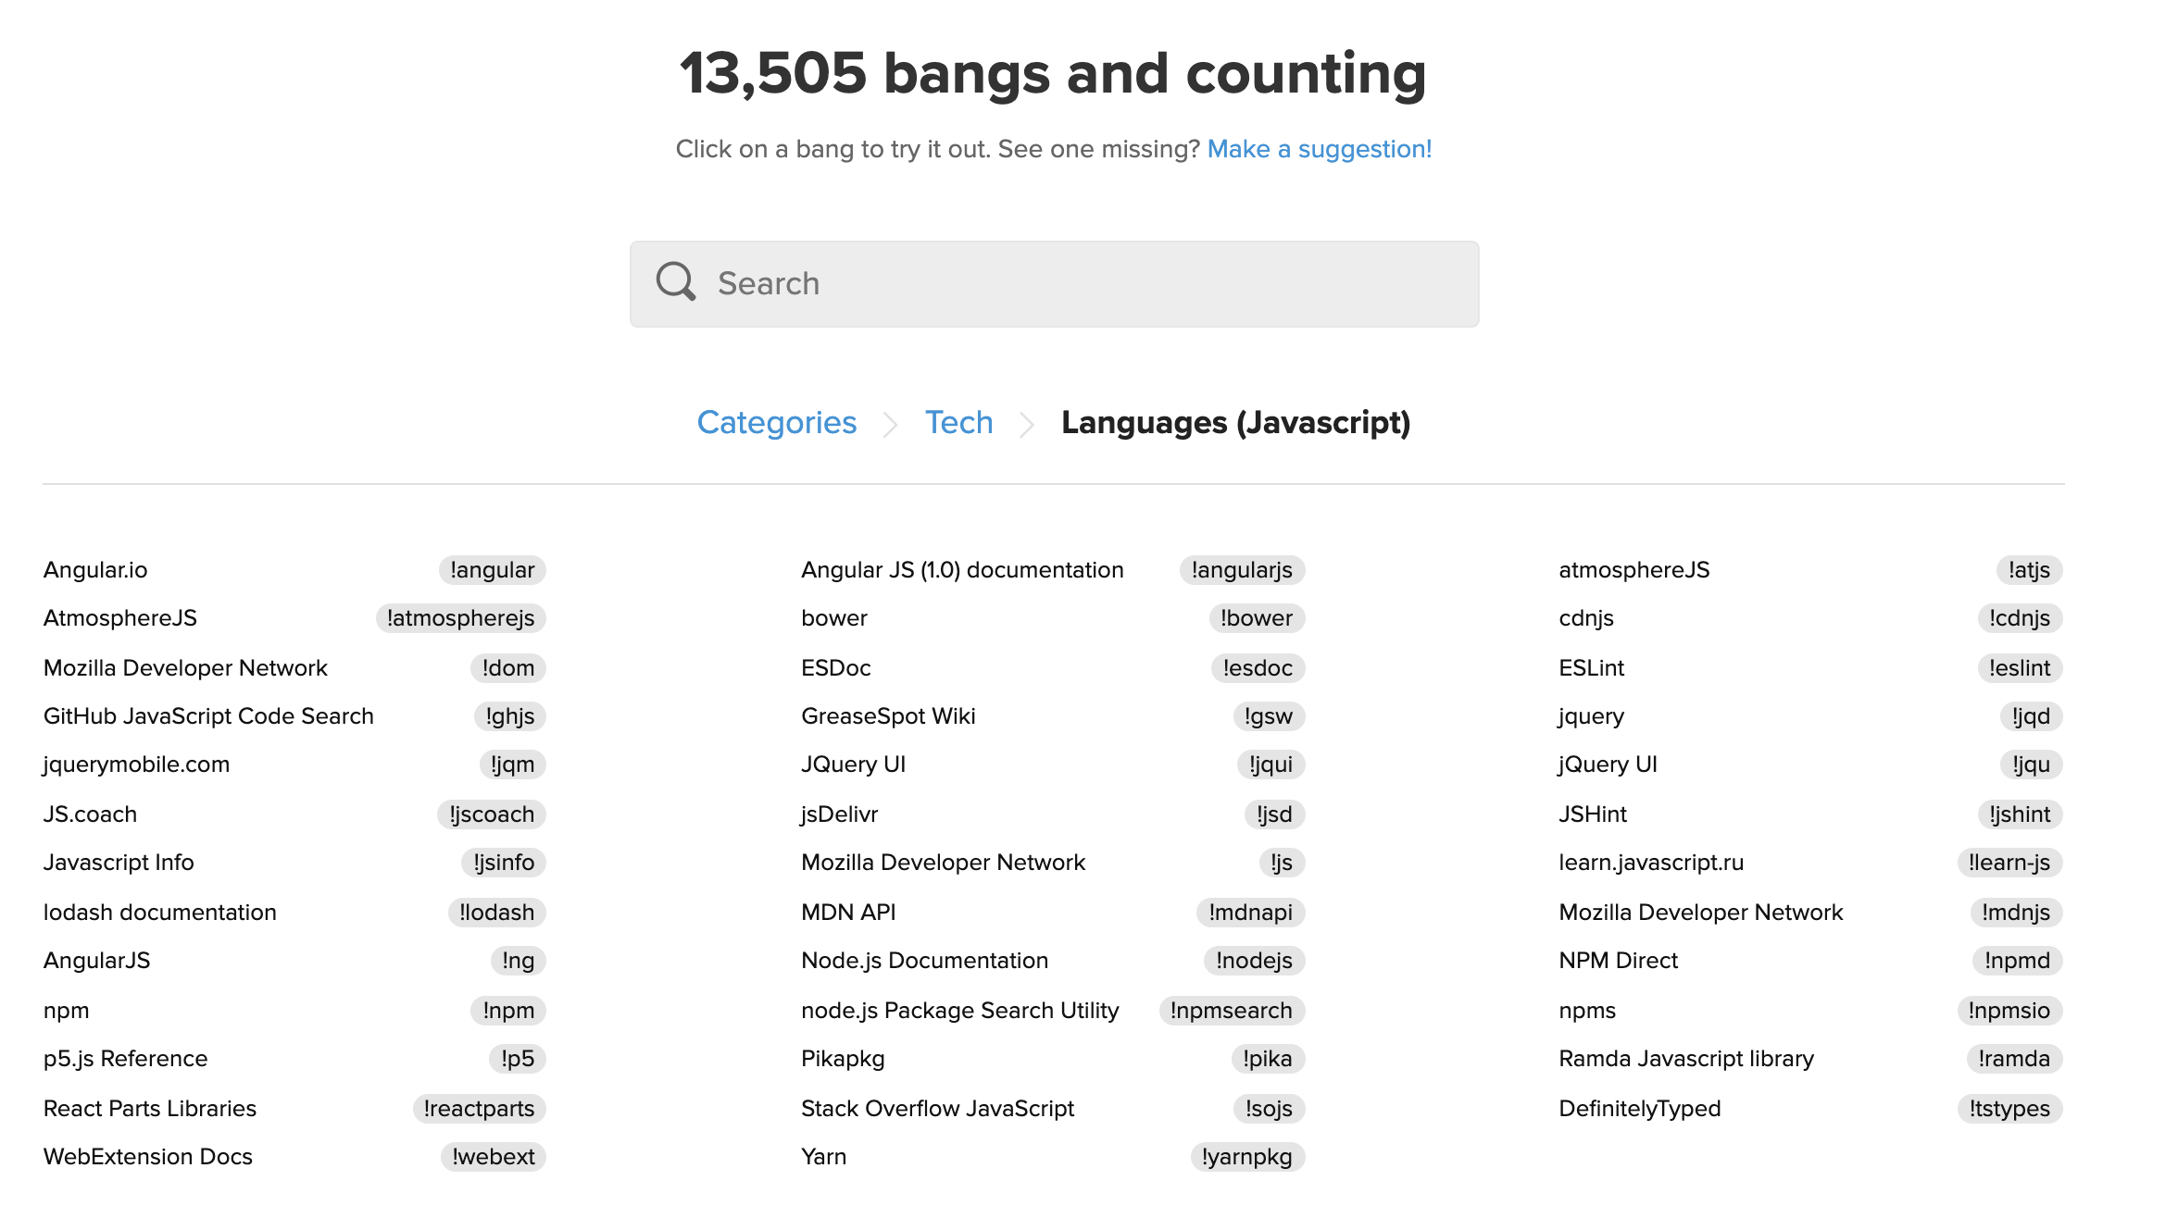The image size is (2178, 1218).
Task: Select the !mdnjs bang
Action: click(x=2016, y=913)
